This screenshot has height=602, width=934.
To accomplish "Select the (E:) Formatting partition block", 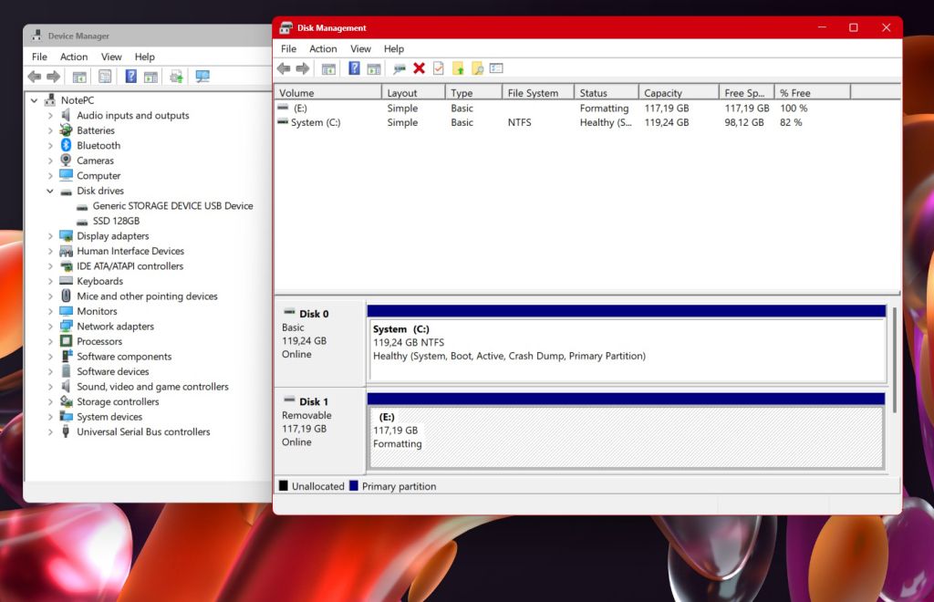I will 626,437.
